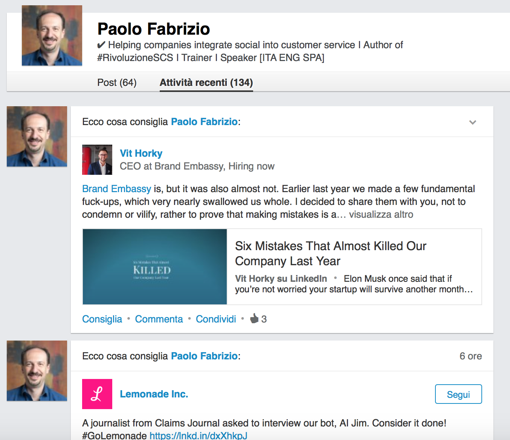The width and height of the screenshot is (510, 440).
Task: Open the Vit Horky name link
Action: [x=141, y=153]
